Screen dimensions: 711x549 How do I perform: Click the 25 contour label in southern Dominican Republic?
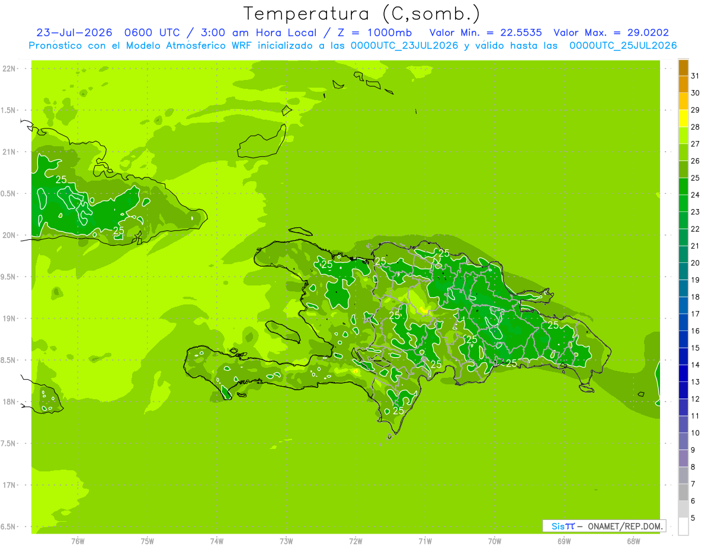point(398,410)
